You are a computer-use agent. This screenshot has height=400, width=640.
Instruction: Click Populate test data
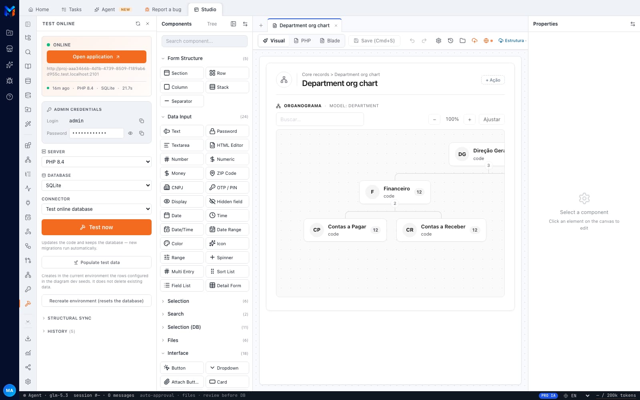96,262
